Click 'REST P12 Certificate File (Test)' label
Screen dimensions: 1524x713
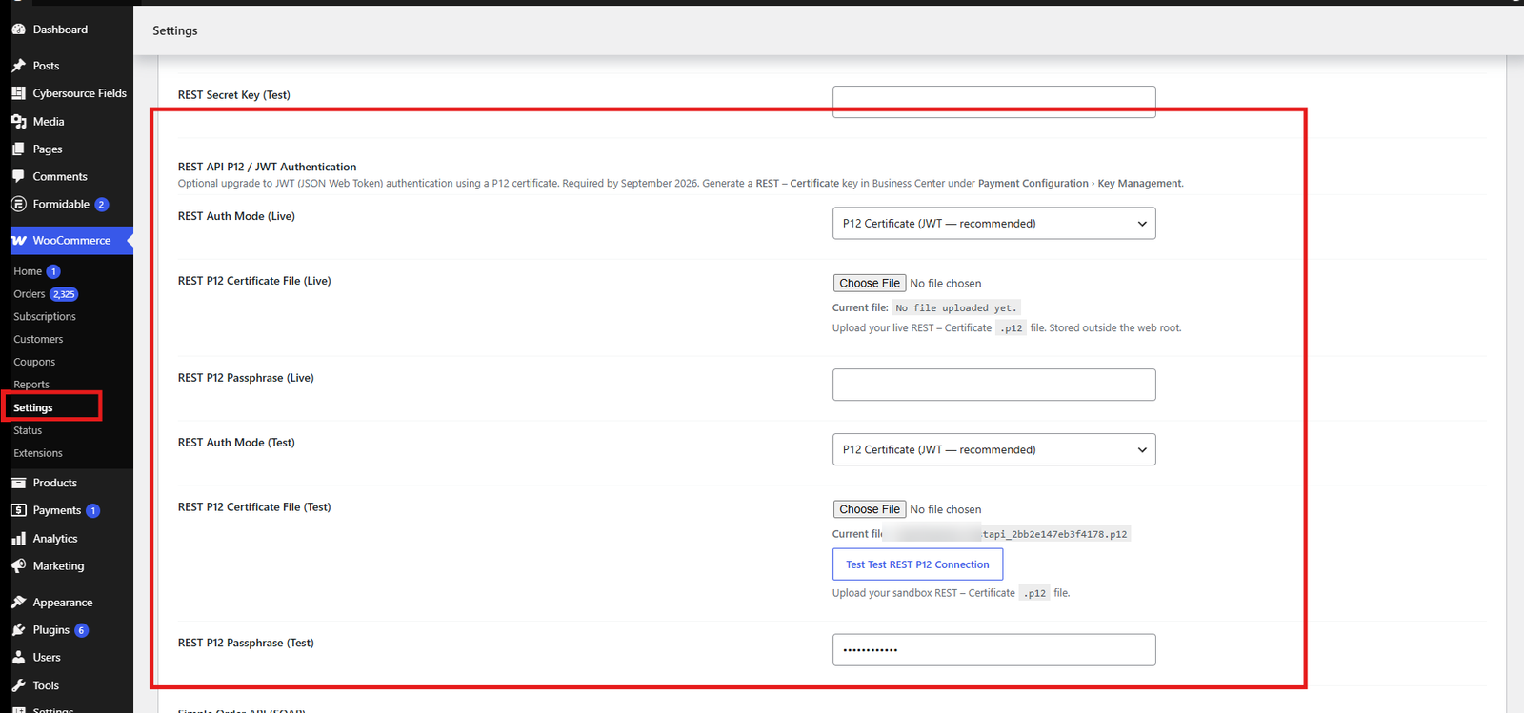click(x=254, y=508)
